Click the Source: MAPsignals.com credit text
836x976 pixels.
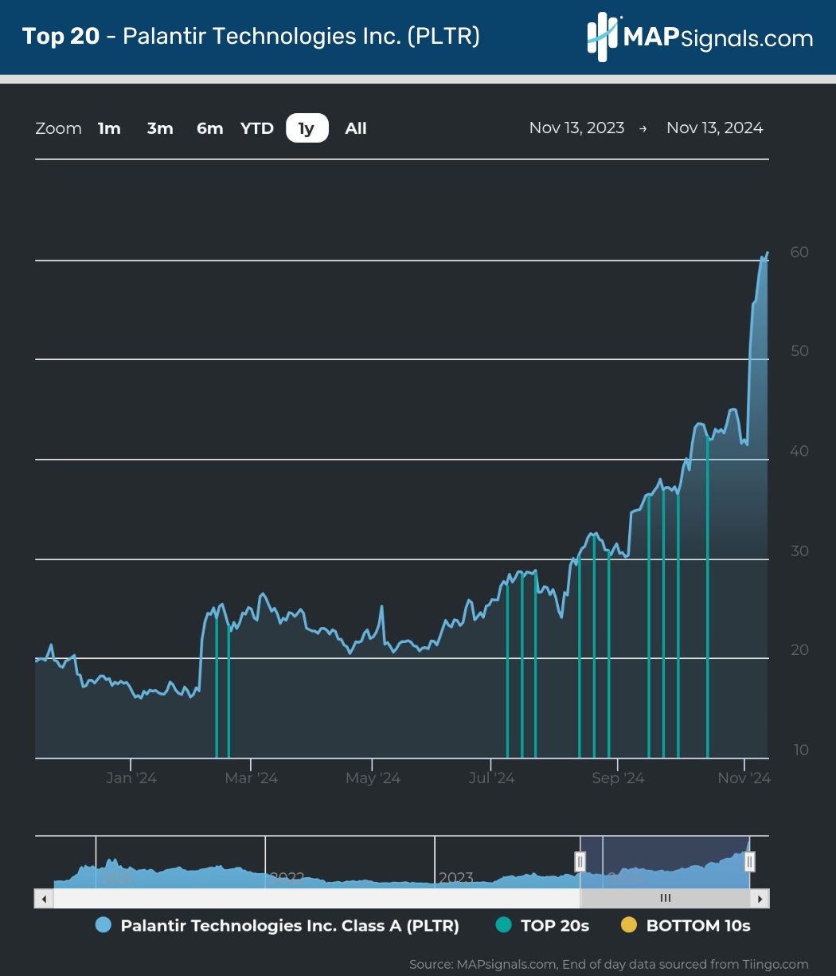(609, 965)
